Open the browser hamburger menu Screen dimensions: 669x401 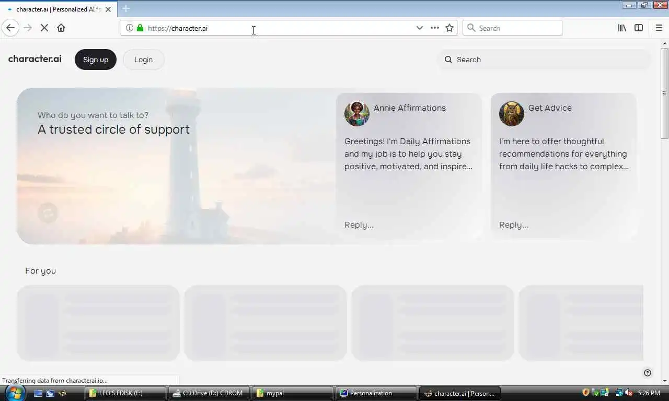[x=659, y=28]
